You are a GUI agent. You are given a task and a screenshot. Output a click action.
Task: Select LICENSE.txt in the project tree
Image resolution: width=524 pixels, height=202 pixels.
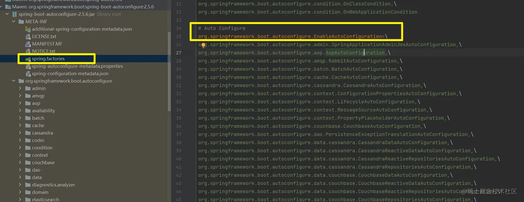point(44,36)
